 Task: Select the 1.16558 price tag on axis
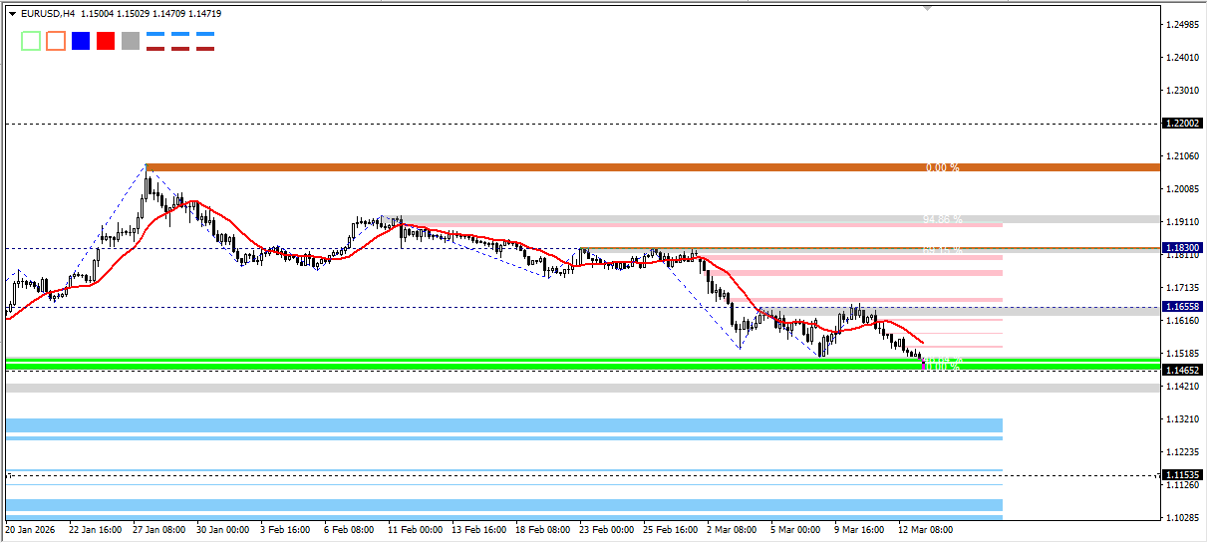coord(1183,307)
